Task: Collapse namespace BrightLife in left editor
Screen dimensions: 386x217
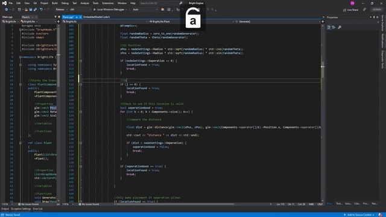Action: [21, 57]
